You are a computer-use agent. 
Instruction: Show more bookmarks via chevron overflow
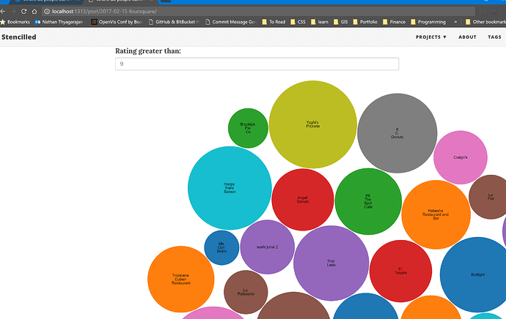pyautogui.click(x=455, y=22)
